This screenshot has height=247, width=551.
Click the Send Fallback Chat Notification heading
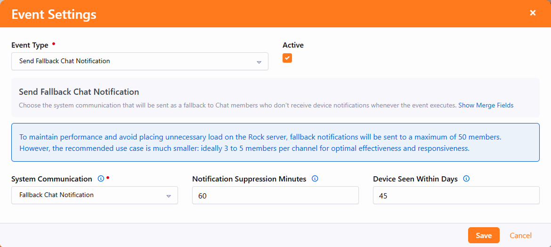[79, 91]
